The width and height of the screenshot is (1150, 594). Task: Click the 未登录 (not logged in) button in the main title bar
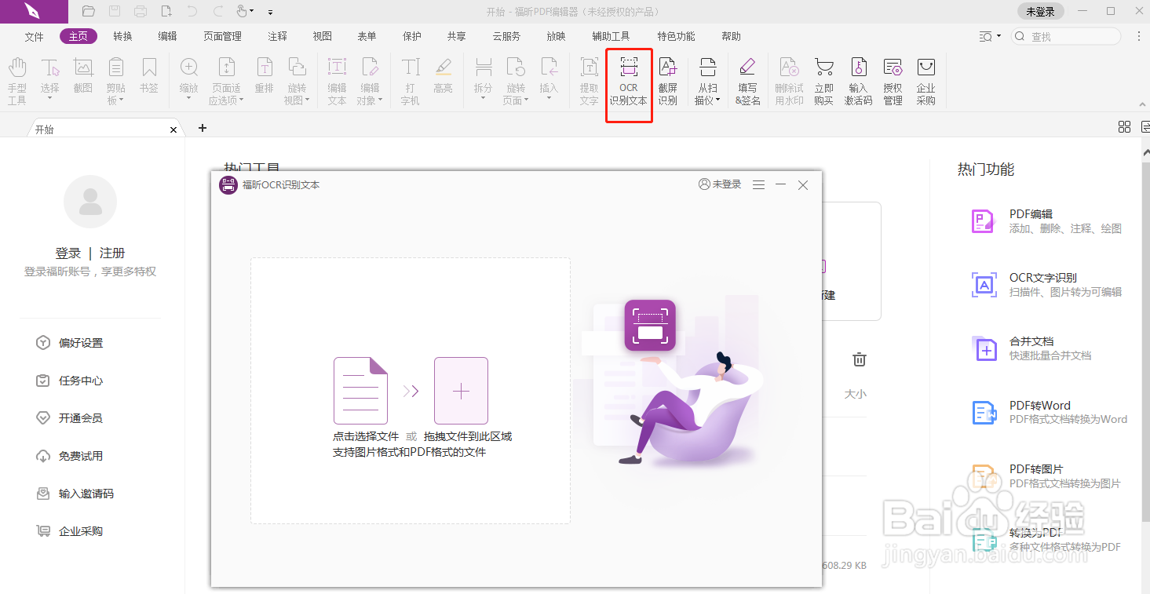[1040, 11]
